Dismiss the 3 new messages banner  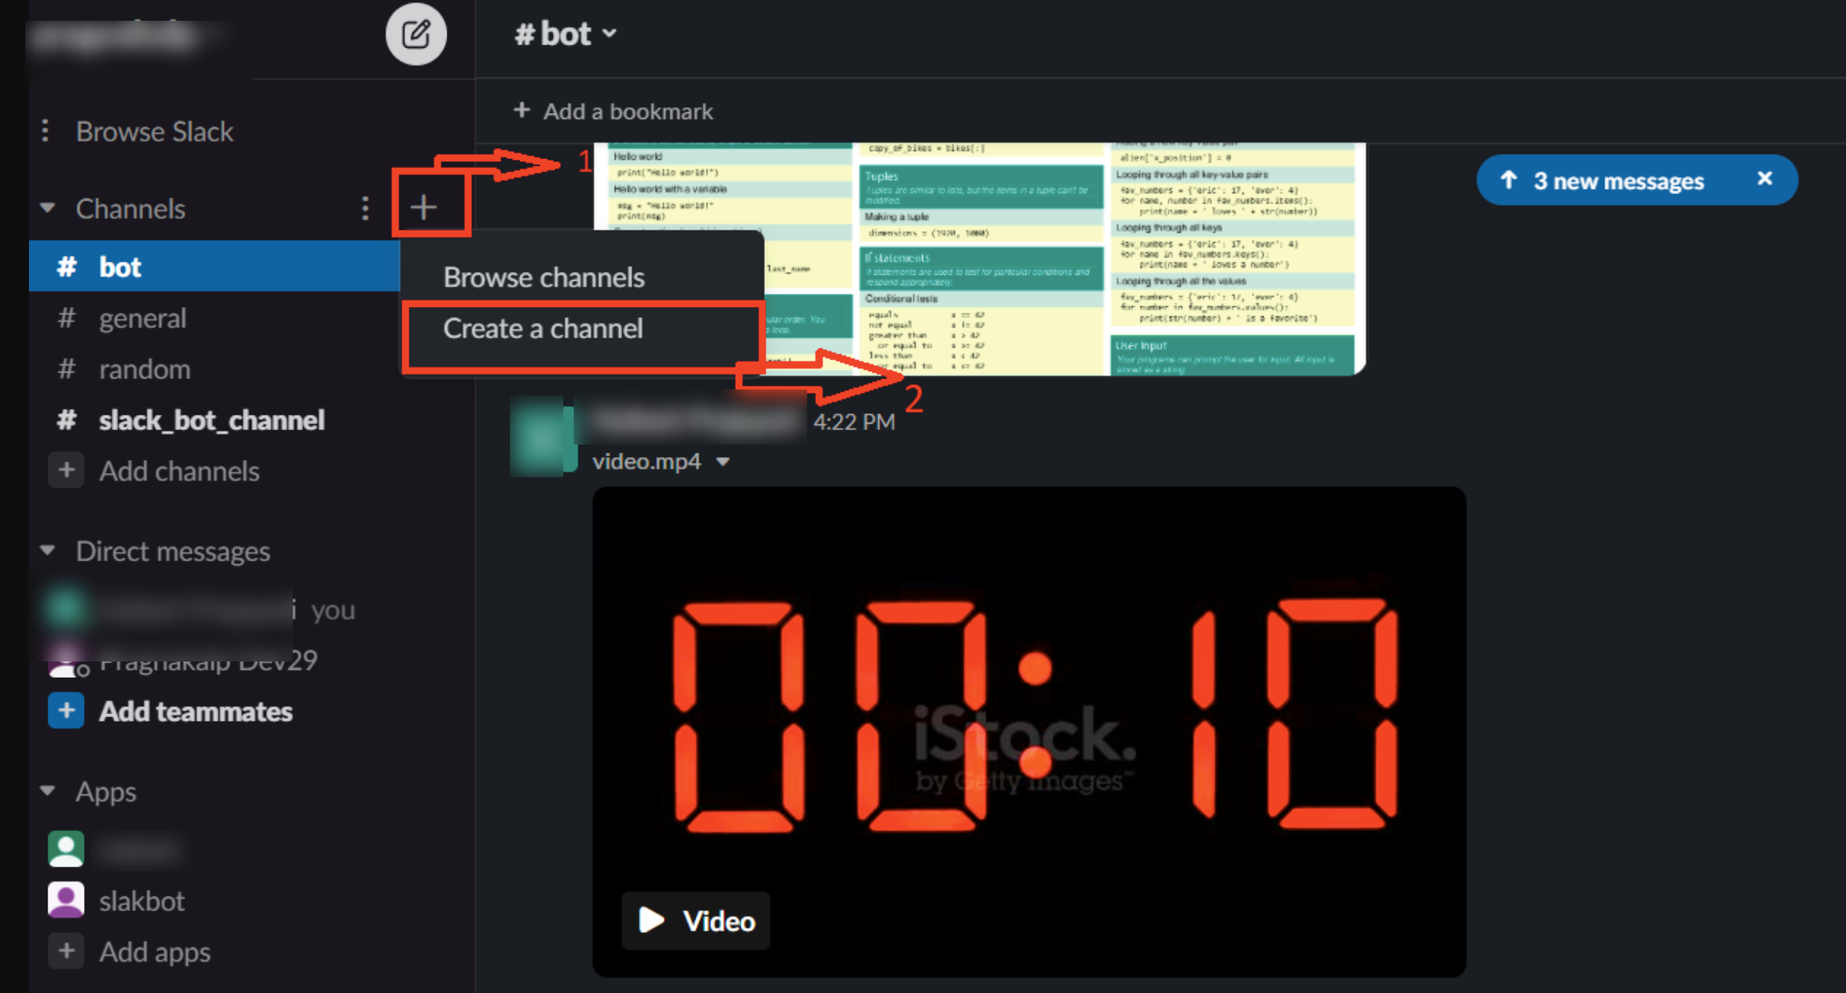1765,178
